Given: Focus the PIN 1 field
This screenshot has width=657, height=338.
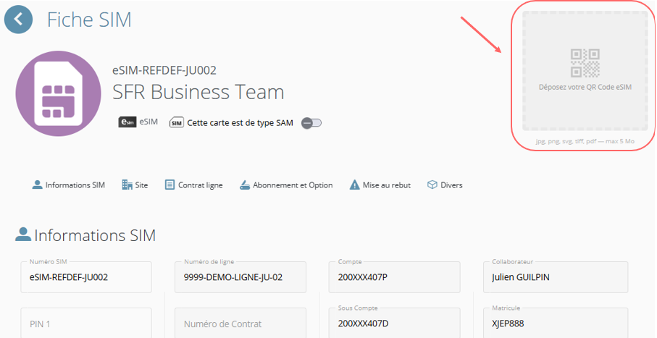Looking at the screenshot, I should pos(86,324).
